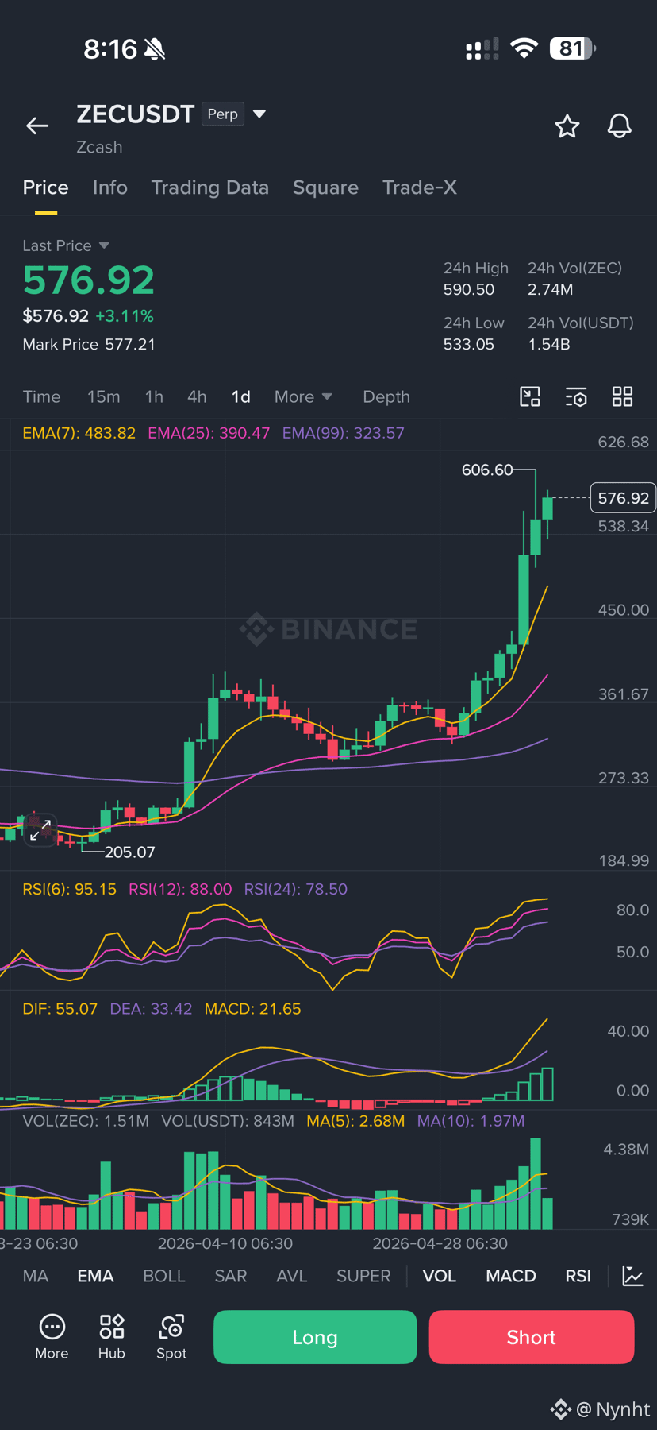Tap the 606.60 high price marker

click(x=487, y=470)
